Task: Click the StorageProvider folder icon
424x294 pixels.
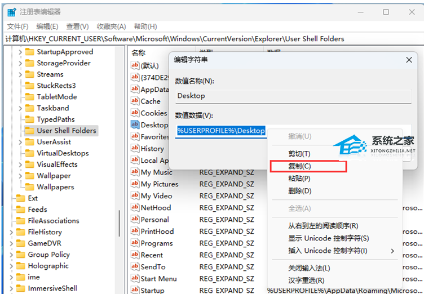Action: (29, 63)
